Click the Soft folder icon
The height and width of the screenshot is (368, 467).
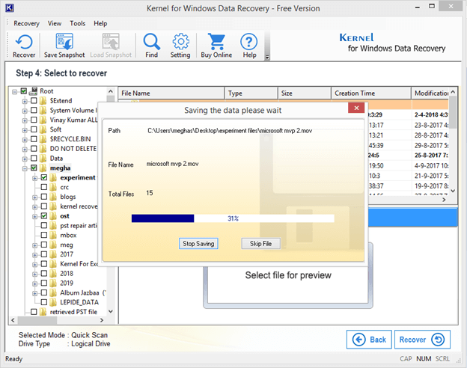click(x=43, y=129)
